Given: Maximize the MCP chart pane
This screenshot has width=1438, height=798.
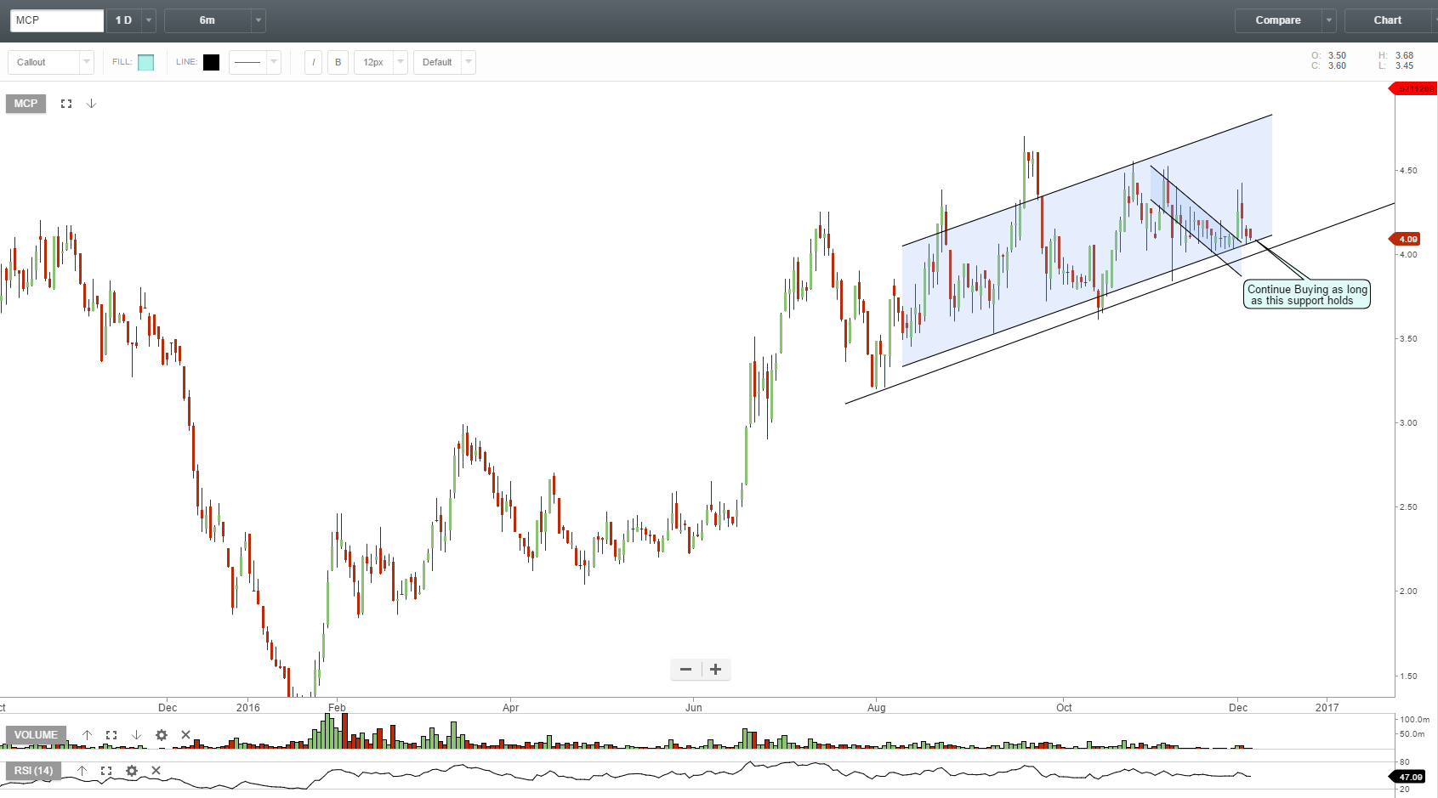Looking at the screenshot, I should pos(66,103).
